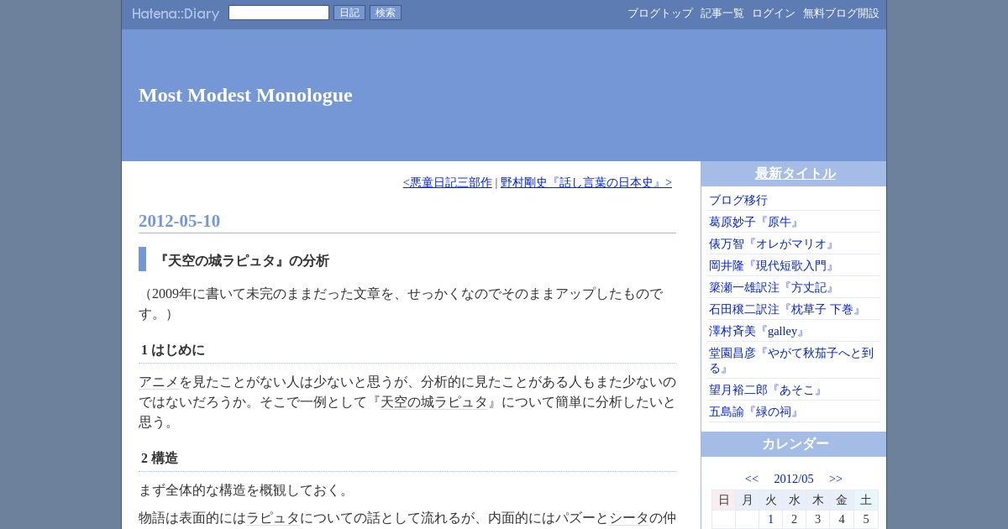Click the Hatena::Diary logo
The width and height of the screenshot is (1008, 529).
176,13
